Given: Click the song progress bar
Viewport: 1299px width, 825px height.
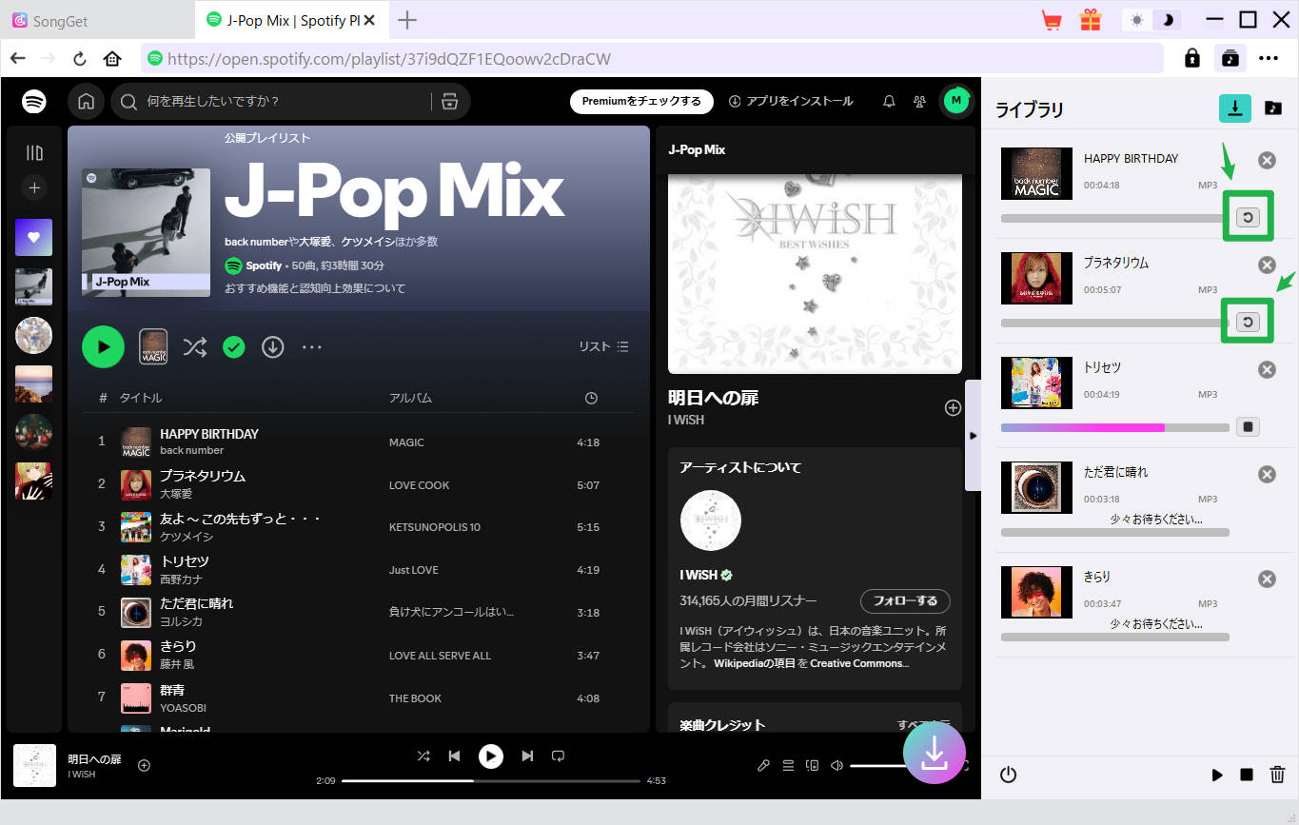Looking at the screenshot, I should [x=491, y=780].
